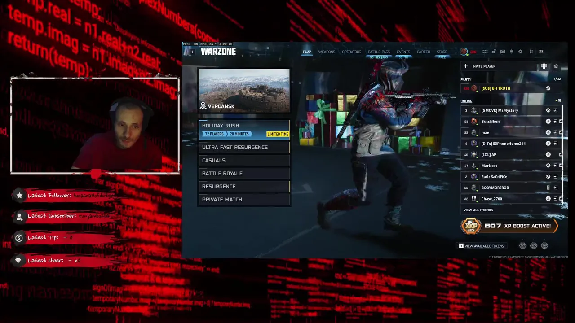
Task: Select Private Match
Action: coord(244,199)
